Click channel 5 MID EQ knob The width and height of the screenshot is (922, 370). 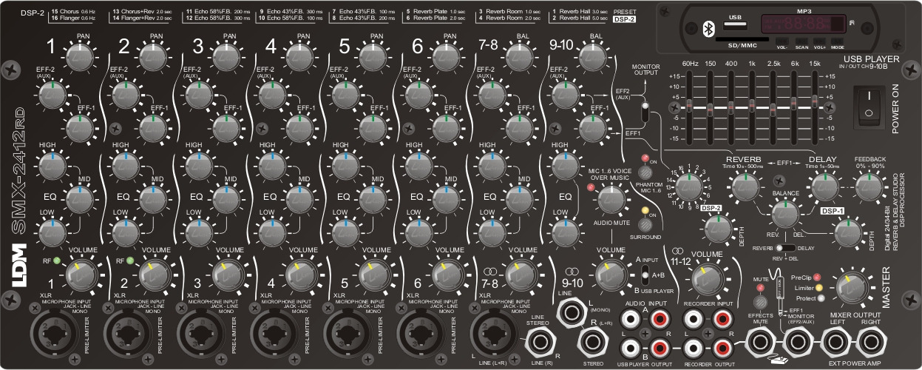(373, 201)
